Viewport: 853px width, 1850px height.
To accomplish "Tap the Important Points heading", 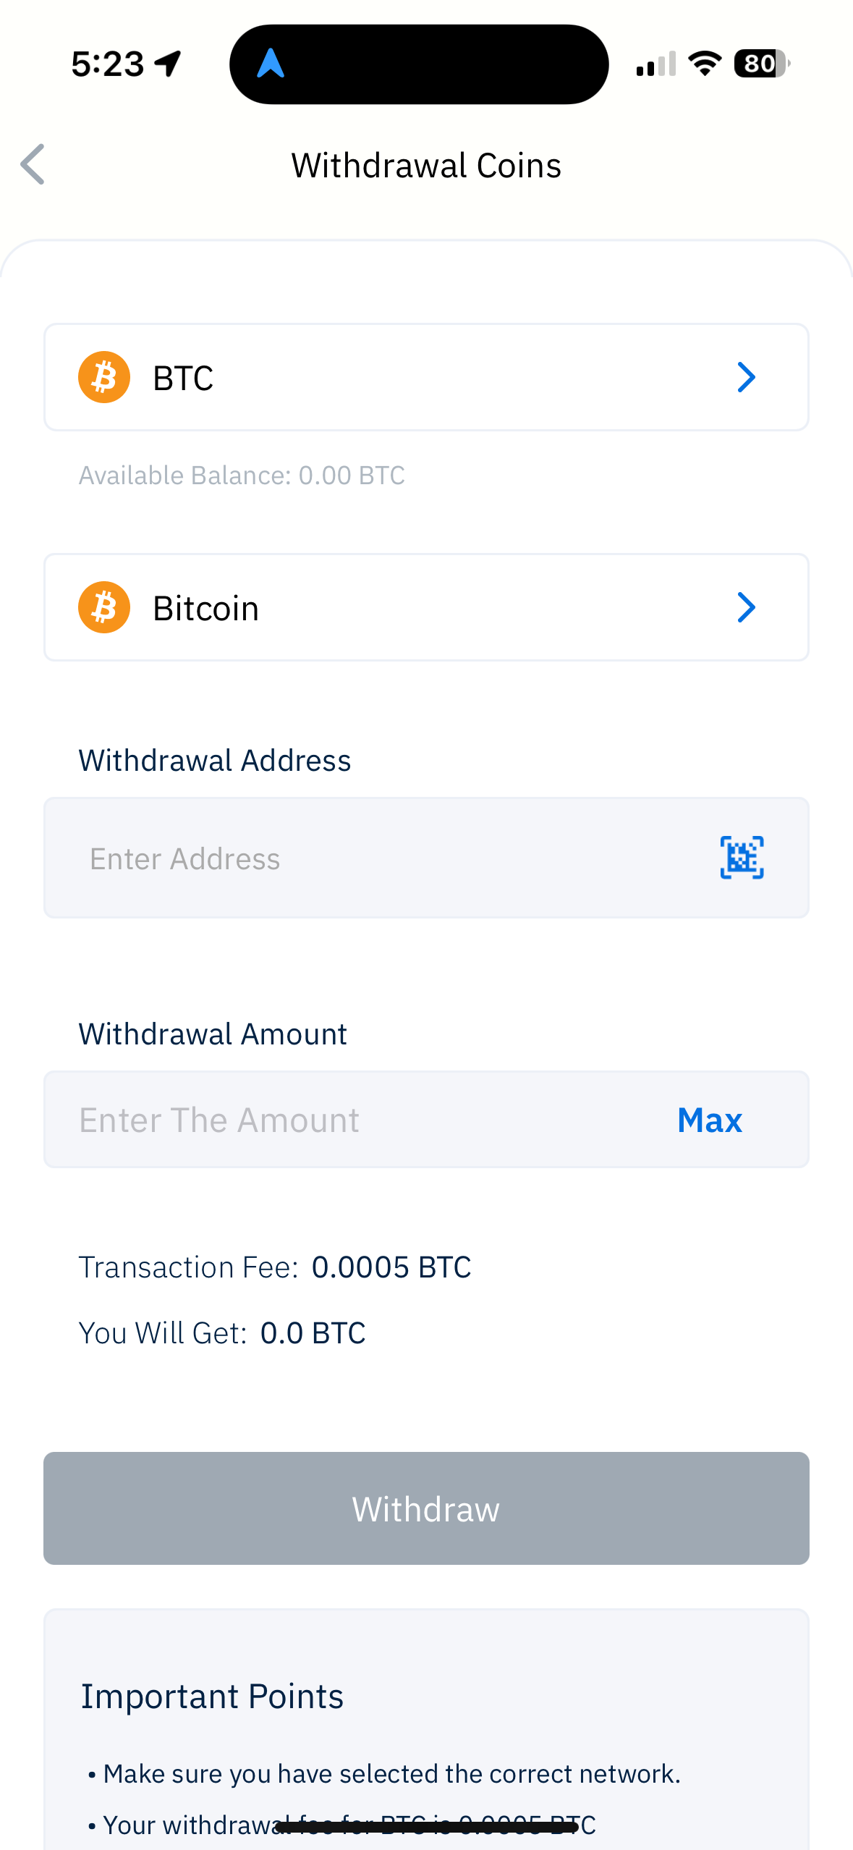I will click(212, 1697).
